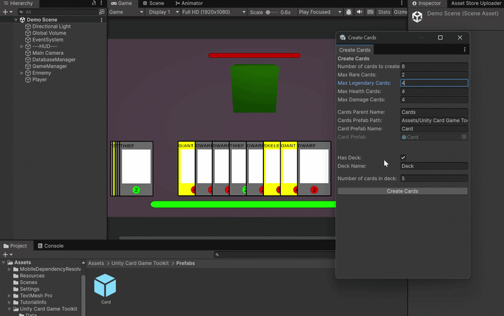Switch to Asset Store Uploader tab

coord(476,3)
